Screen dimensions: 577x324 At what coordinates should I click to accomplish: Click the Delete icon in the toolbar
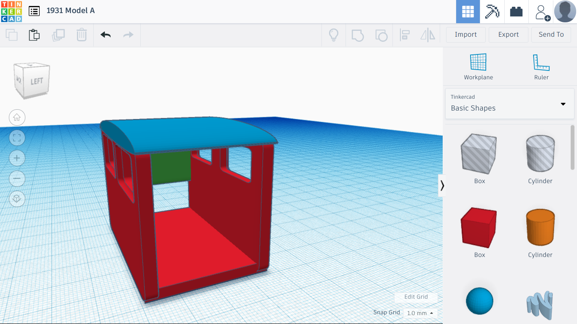[x=81, y=35]
